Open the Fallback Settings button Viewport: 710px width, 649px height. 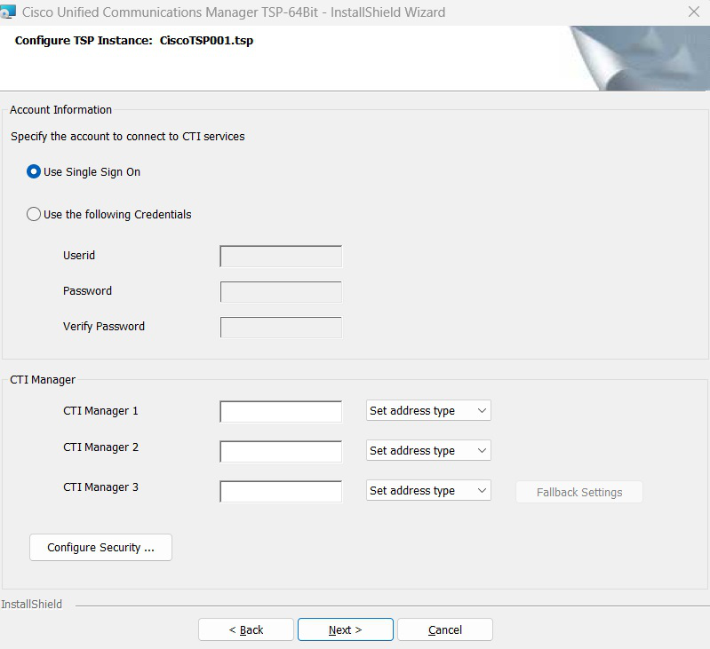click(579, 492)
